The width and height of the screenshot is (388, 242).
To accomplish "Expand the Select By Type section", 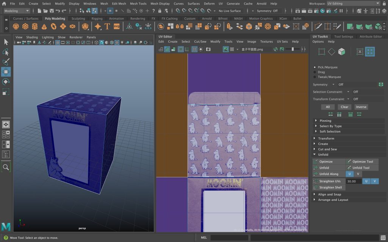I will click(348, 126).
